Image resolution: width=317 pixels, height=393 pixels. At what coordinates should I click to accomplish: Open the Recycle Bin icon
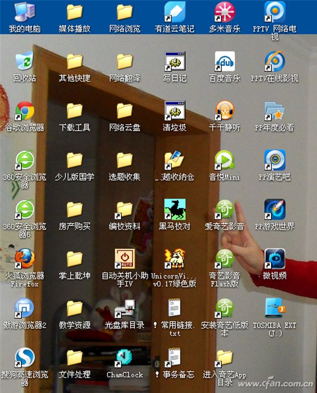coord(25,61)
